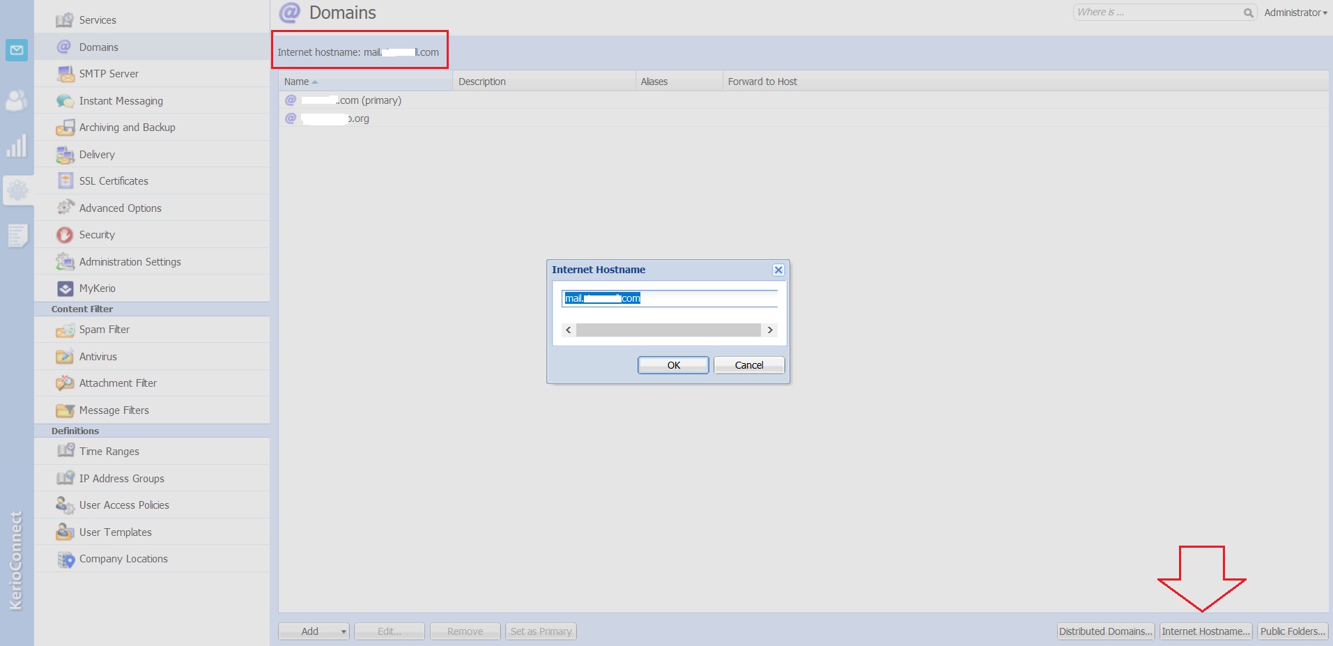Click the SSL Certificates icon in sidebar

click(x=66, y=181)
